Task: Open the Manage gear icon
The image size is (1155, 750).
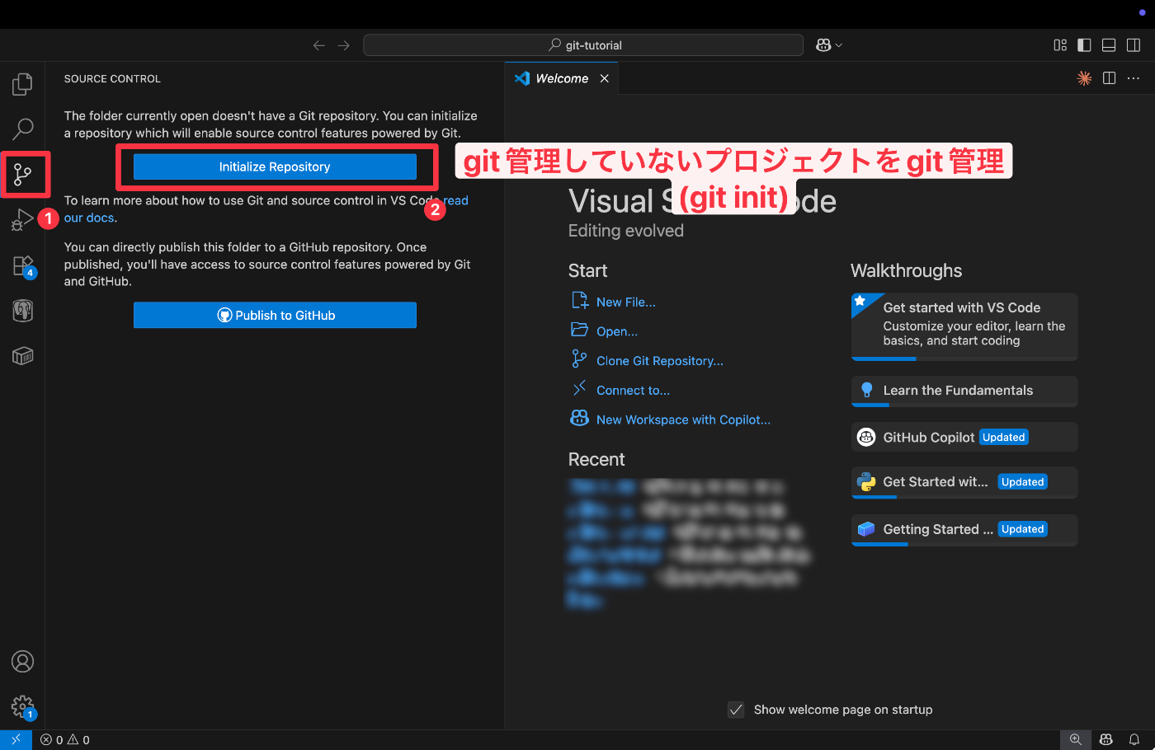Action: (x=22, y=707)
